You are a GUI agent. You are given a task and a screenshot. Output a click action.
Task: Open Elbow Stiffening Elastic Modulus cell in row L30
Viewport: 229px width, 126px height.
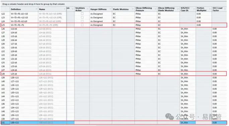click(168, 44)
